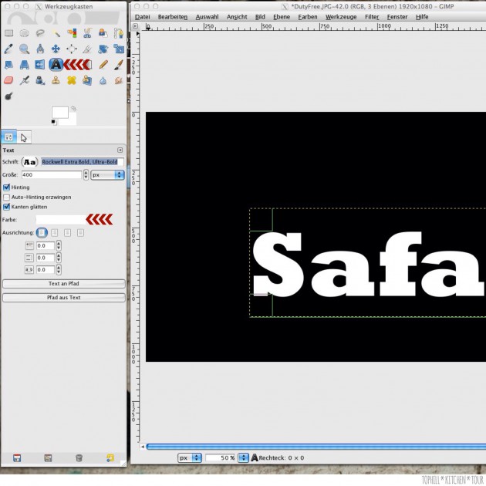Select the Foreground Select tool
Screen dimensions: 486x486
tap(103, 33)
